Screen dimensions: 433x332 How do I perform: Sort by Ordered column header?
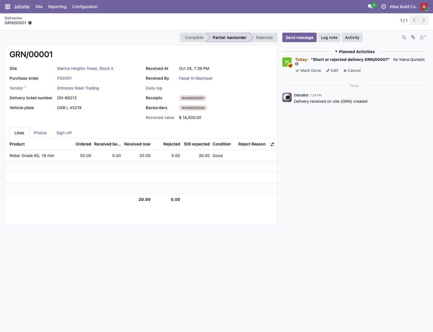[84, 144]
